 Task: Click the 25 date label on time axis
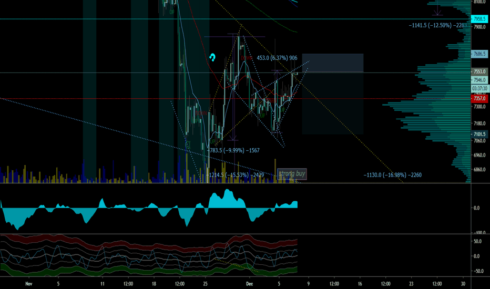pyautogui.click(x=206, y=284)
